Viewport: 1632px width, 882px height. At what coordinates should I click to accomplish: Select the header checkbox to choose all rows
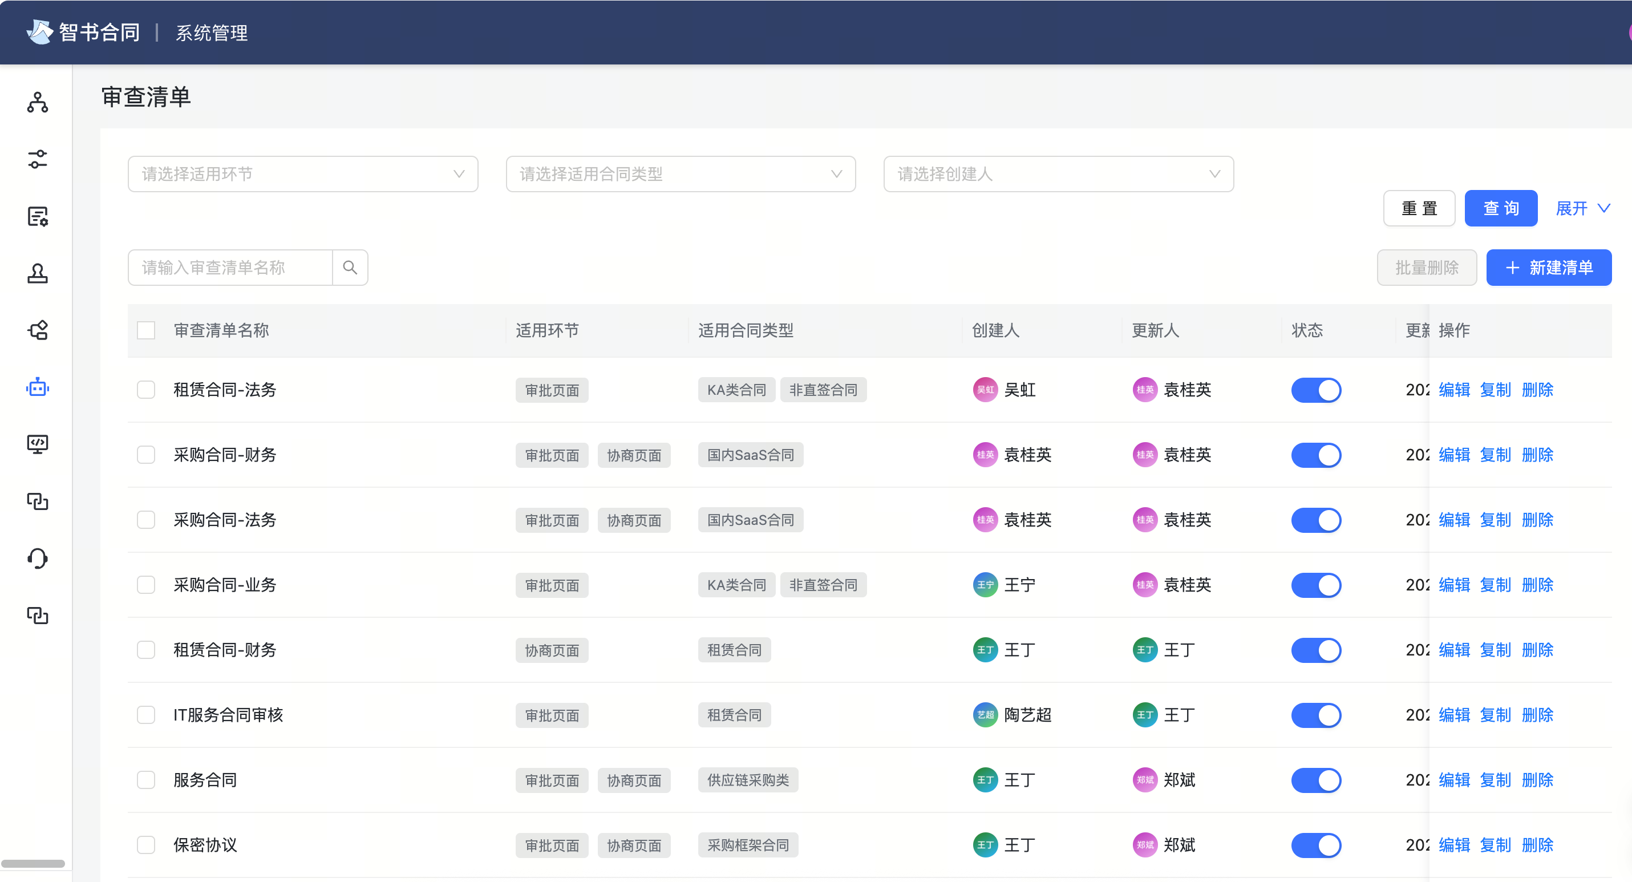(x=147, y=330)
